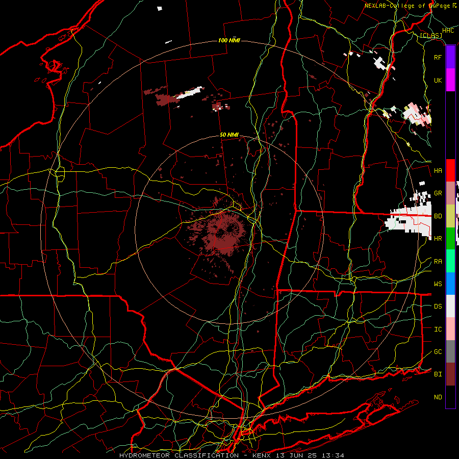459x459 pixels.
Task: Click the 'RF' legend label
Action: click(438, 57)
